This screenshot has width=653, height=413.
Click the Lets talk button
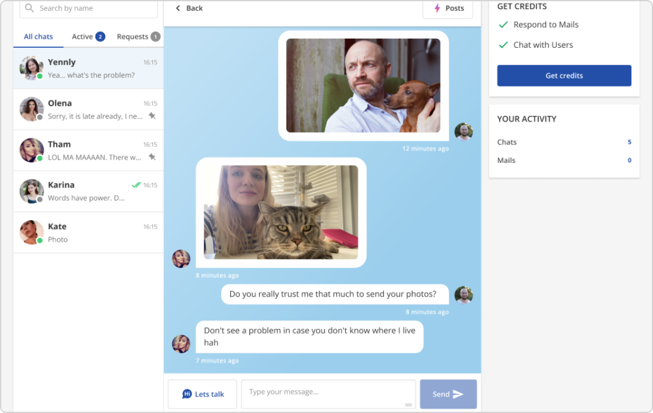click(203, 395)
